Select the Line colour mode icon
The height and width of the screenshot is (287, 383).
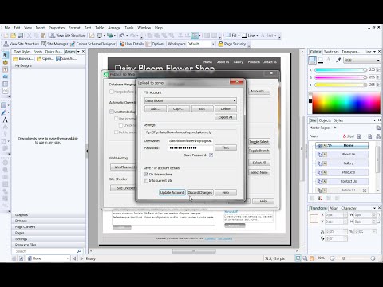[x=321, y=60]
